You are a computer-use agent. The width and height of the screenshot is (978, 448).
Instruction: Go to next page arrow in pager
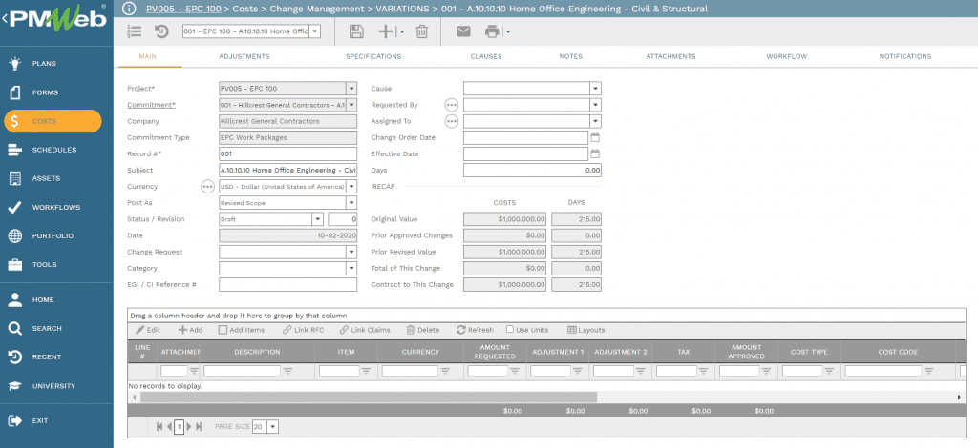pos(190,427)
